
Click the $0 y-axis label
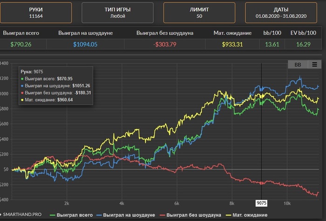click(x=6, y=169)
